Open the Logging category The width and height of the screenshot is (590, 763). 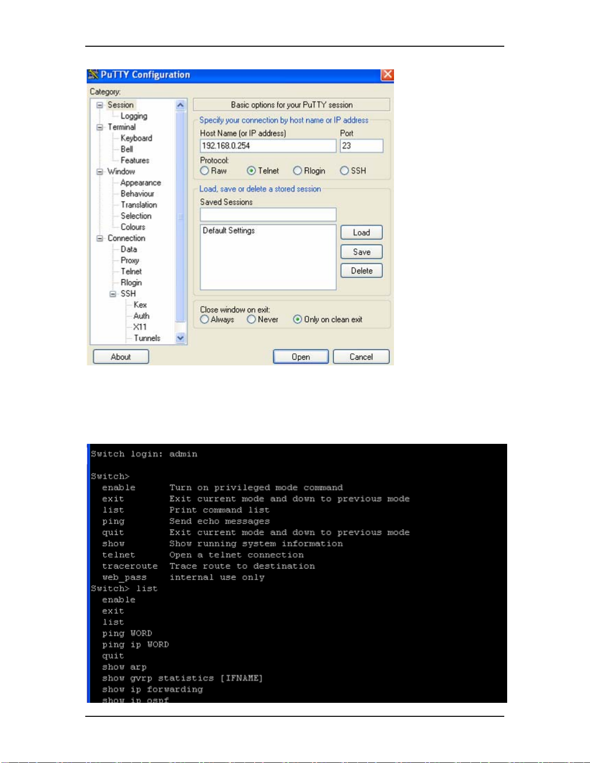(x=134, y=116)
